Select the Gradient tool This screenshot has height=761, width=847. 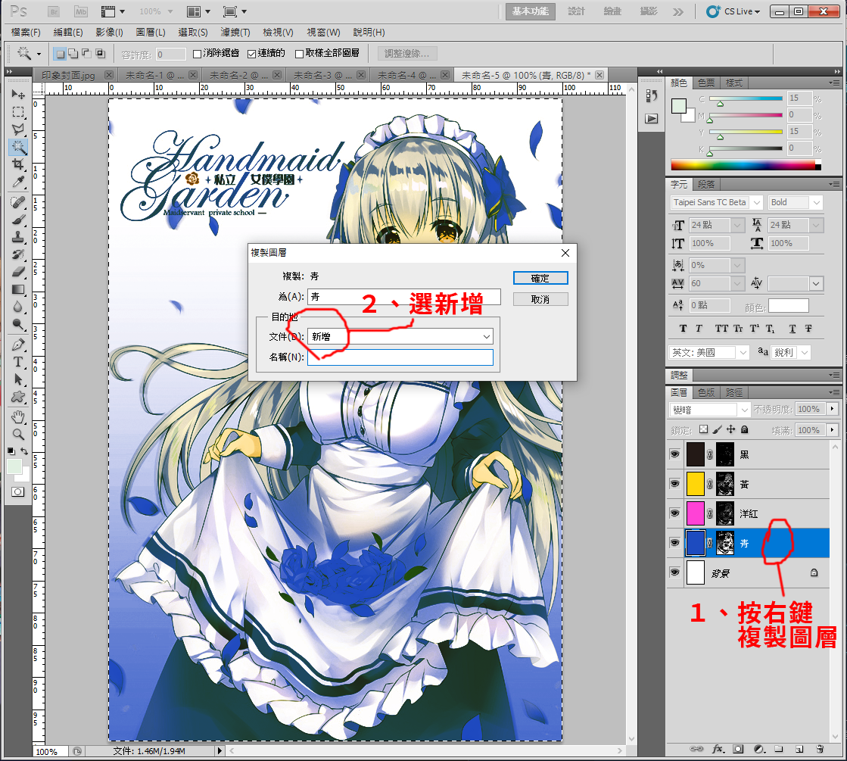[x=18, y=289]
